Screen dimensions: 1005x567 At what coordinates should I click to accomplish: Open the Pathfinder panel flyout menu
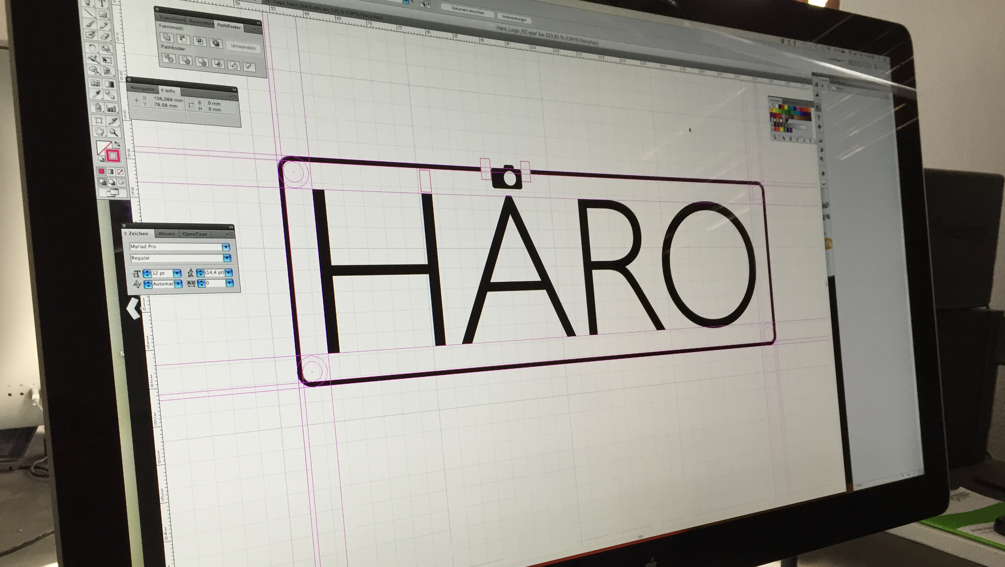[x=257, y=29]
